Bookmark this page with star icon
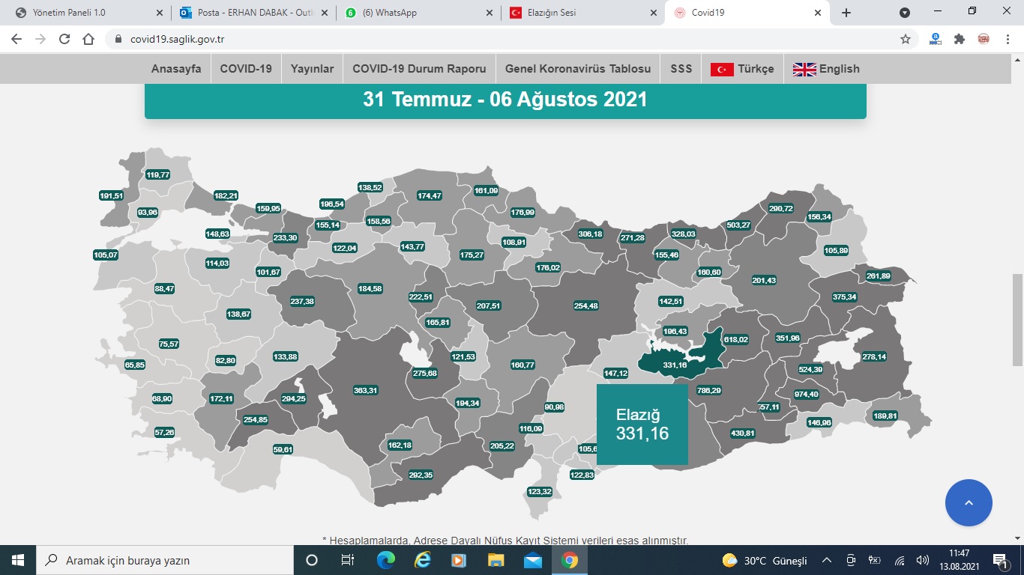This screenshot has height=575, width=1024. 905,40
